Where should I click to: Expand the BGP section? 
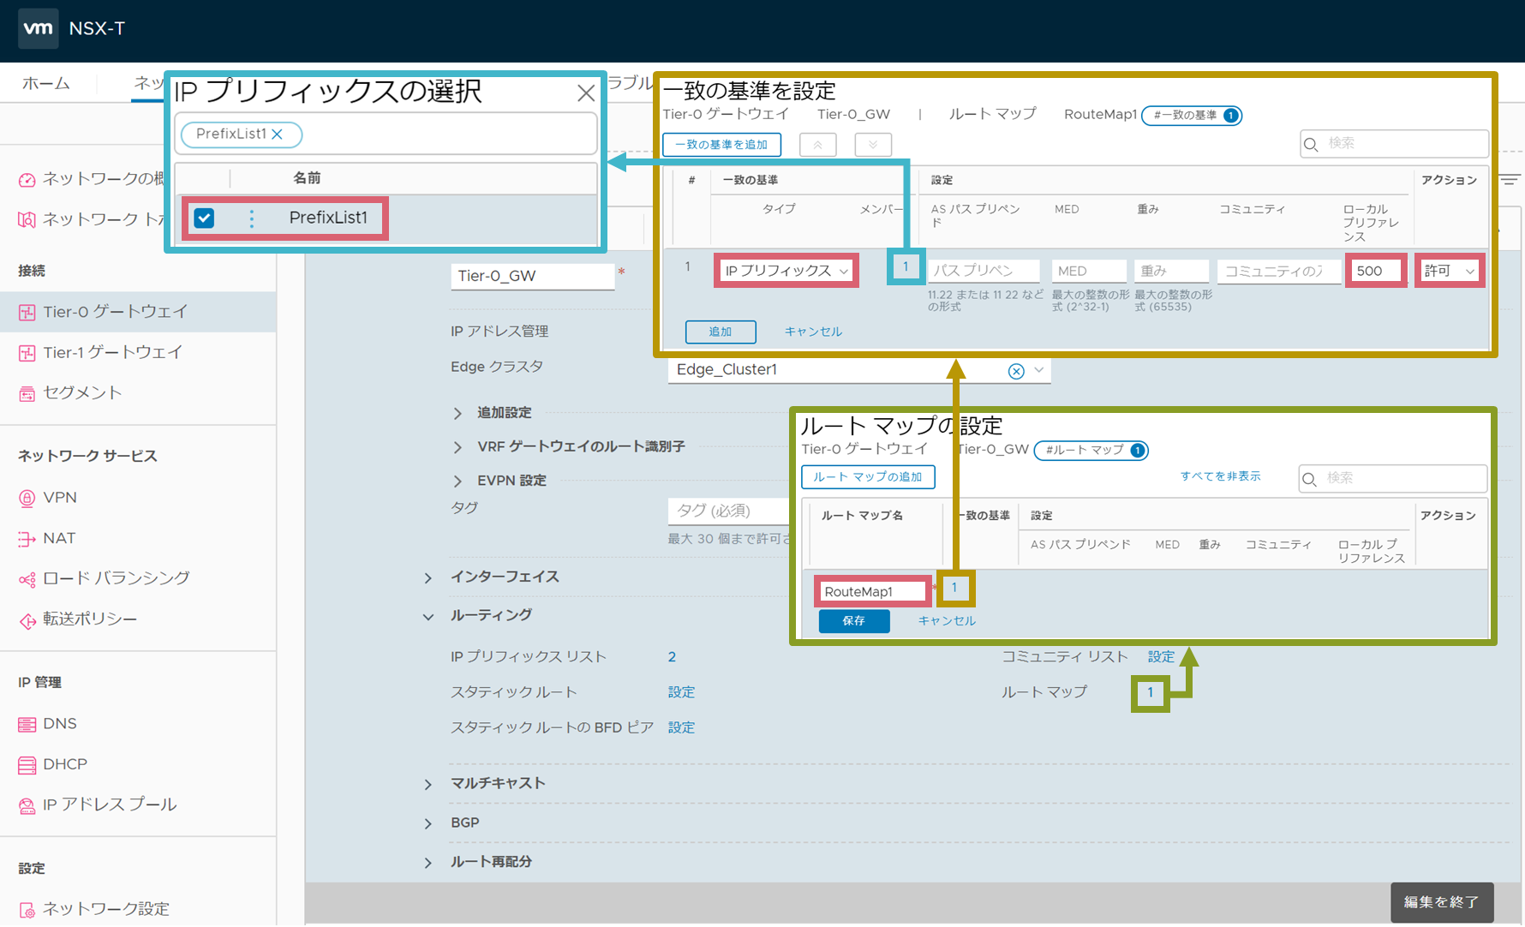click(428, 824)
